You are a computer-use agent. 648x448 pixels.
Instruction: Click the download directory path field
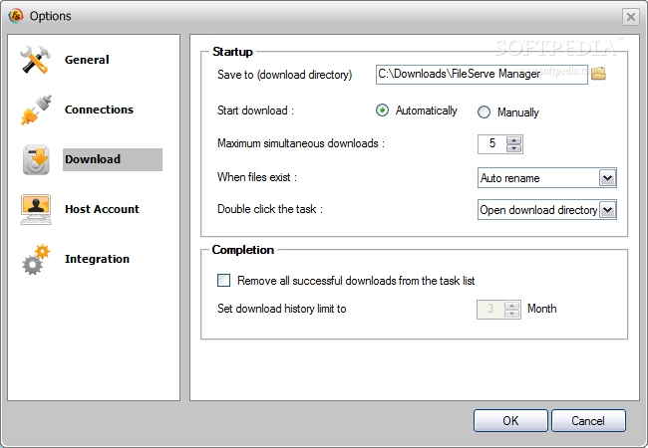(482, 75)
